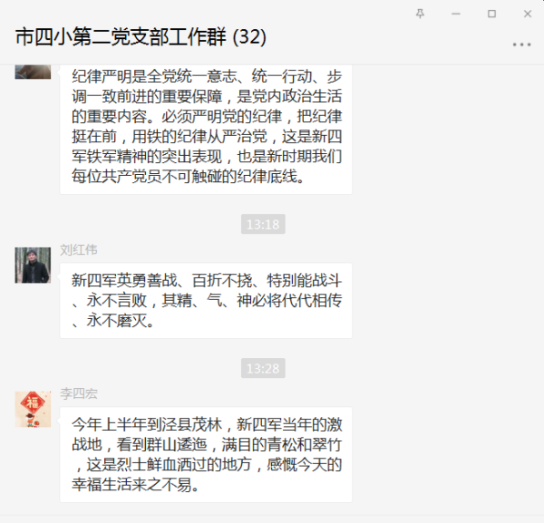Viewport: 544px width, 523px height.
Task: Click the group title 市四小第二党支部工作群
Action: point(121,37)
